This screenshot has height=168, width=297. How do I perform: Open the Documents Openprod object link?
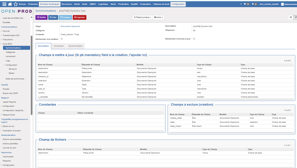coord(70,26)
